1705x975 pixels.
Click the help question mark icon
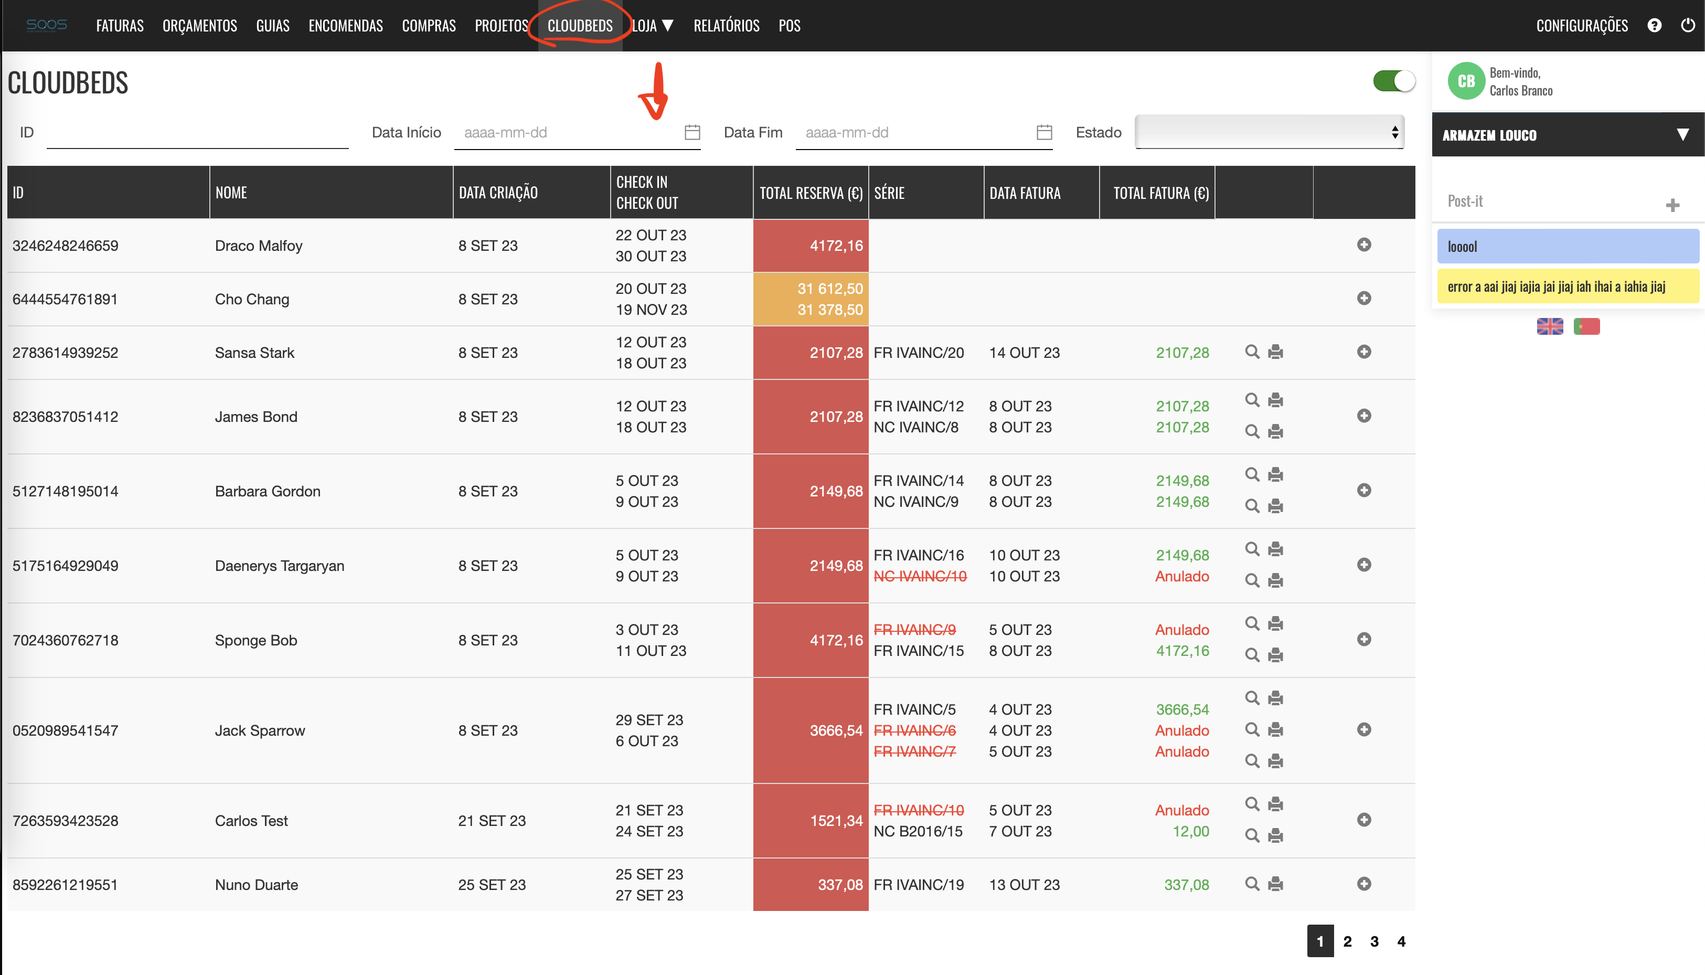pyautogui.click(x=1654, y=25)
